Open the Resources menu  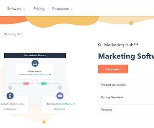tap(61, 9)
